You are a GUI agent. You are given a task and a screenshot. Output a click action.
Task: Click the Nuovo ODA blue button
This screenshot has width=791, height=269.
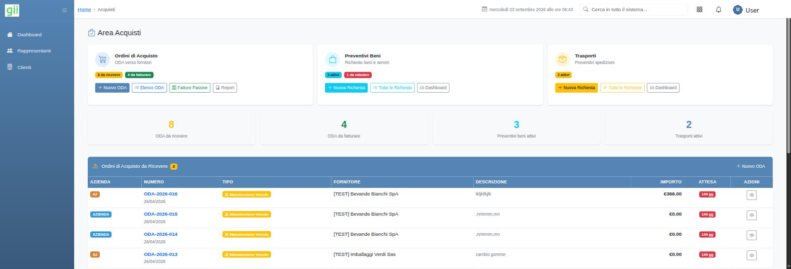[112, 88]
